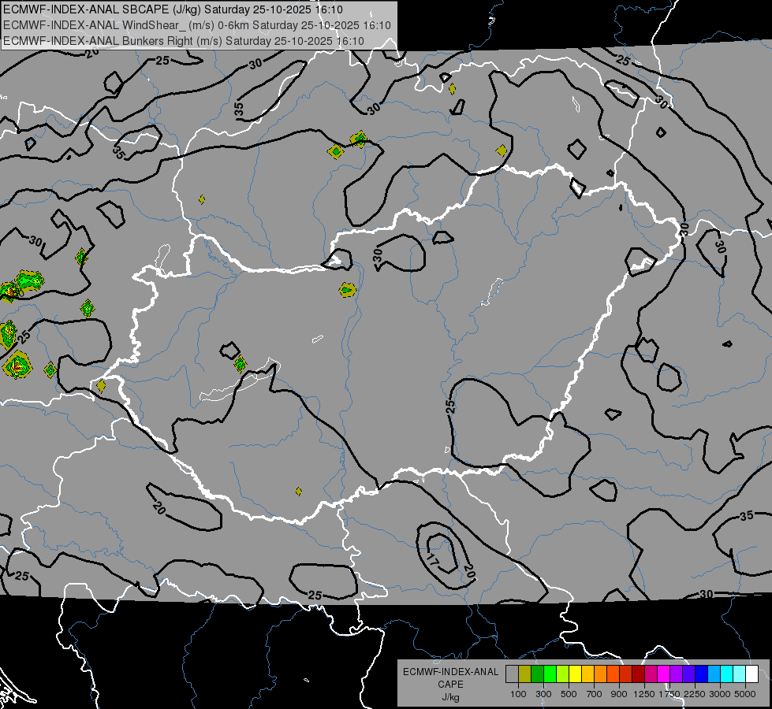772x709 pixels.
Task: Click the Bunkers Right title line
Action: tap(184, 41)
